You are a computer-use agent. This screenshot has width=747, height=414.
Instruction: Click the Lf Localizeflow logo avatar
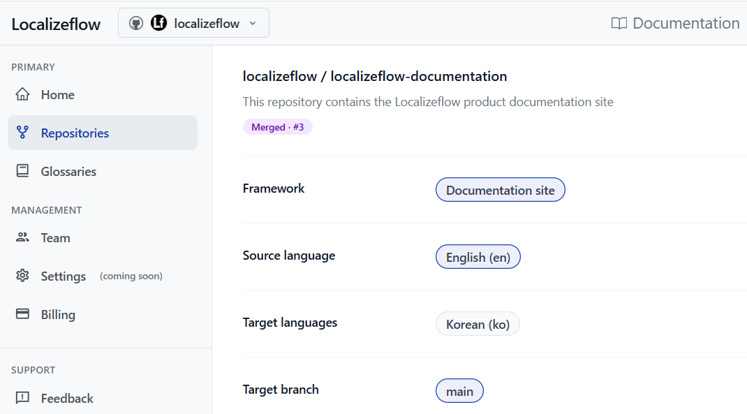(x=159, y=22)
